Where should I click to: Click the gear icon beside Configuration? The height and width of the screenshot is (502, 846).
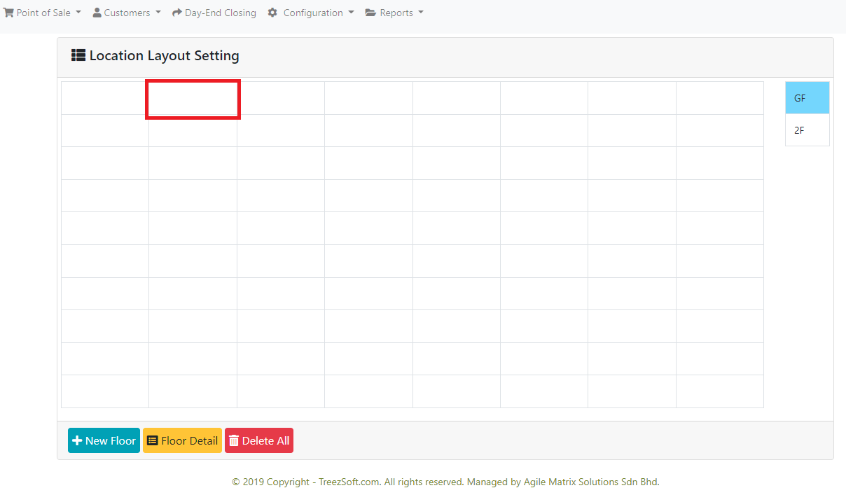(272, 13)
